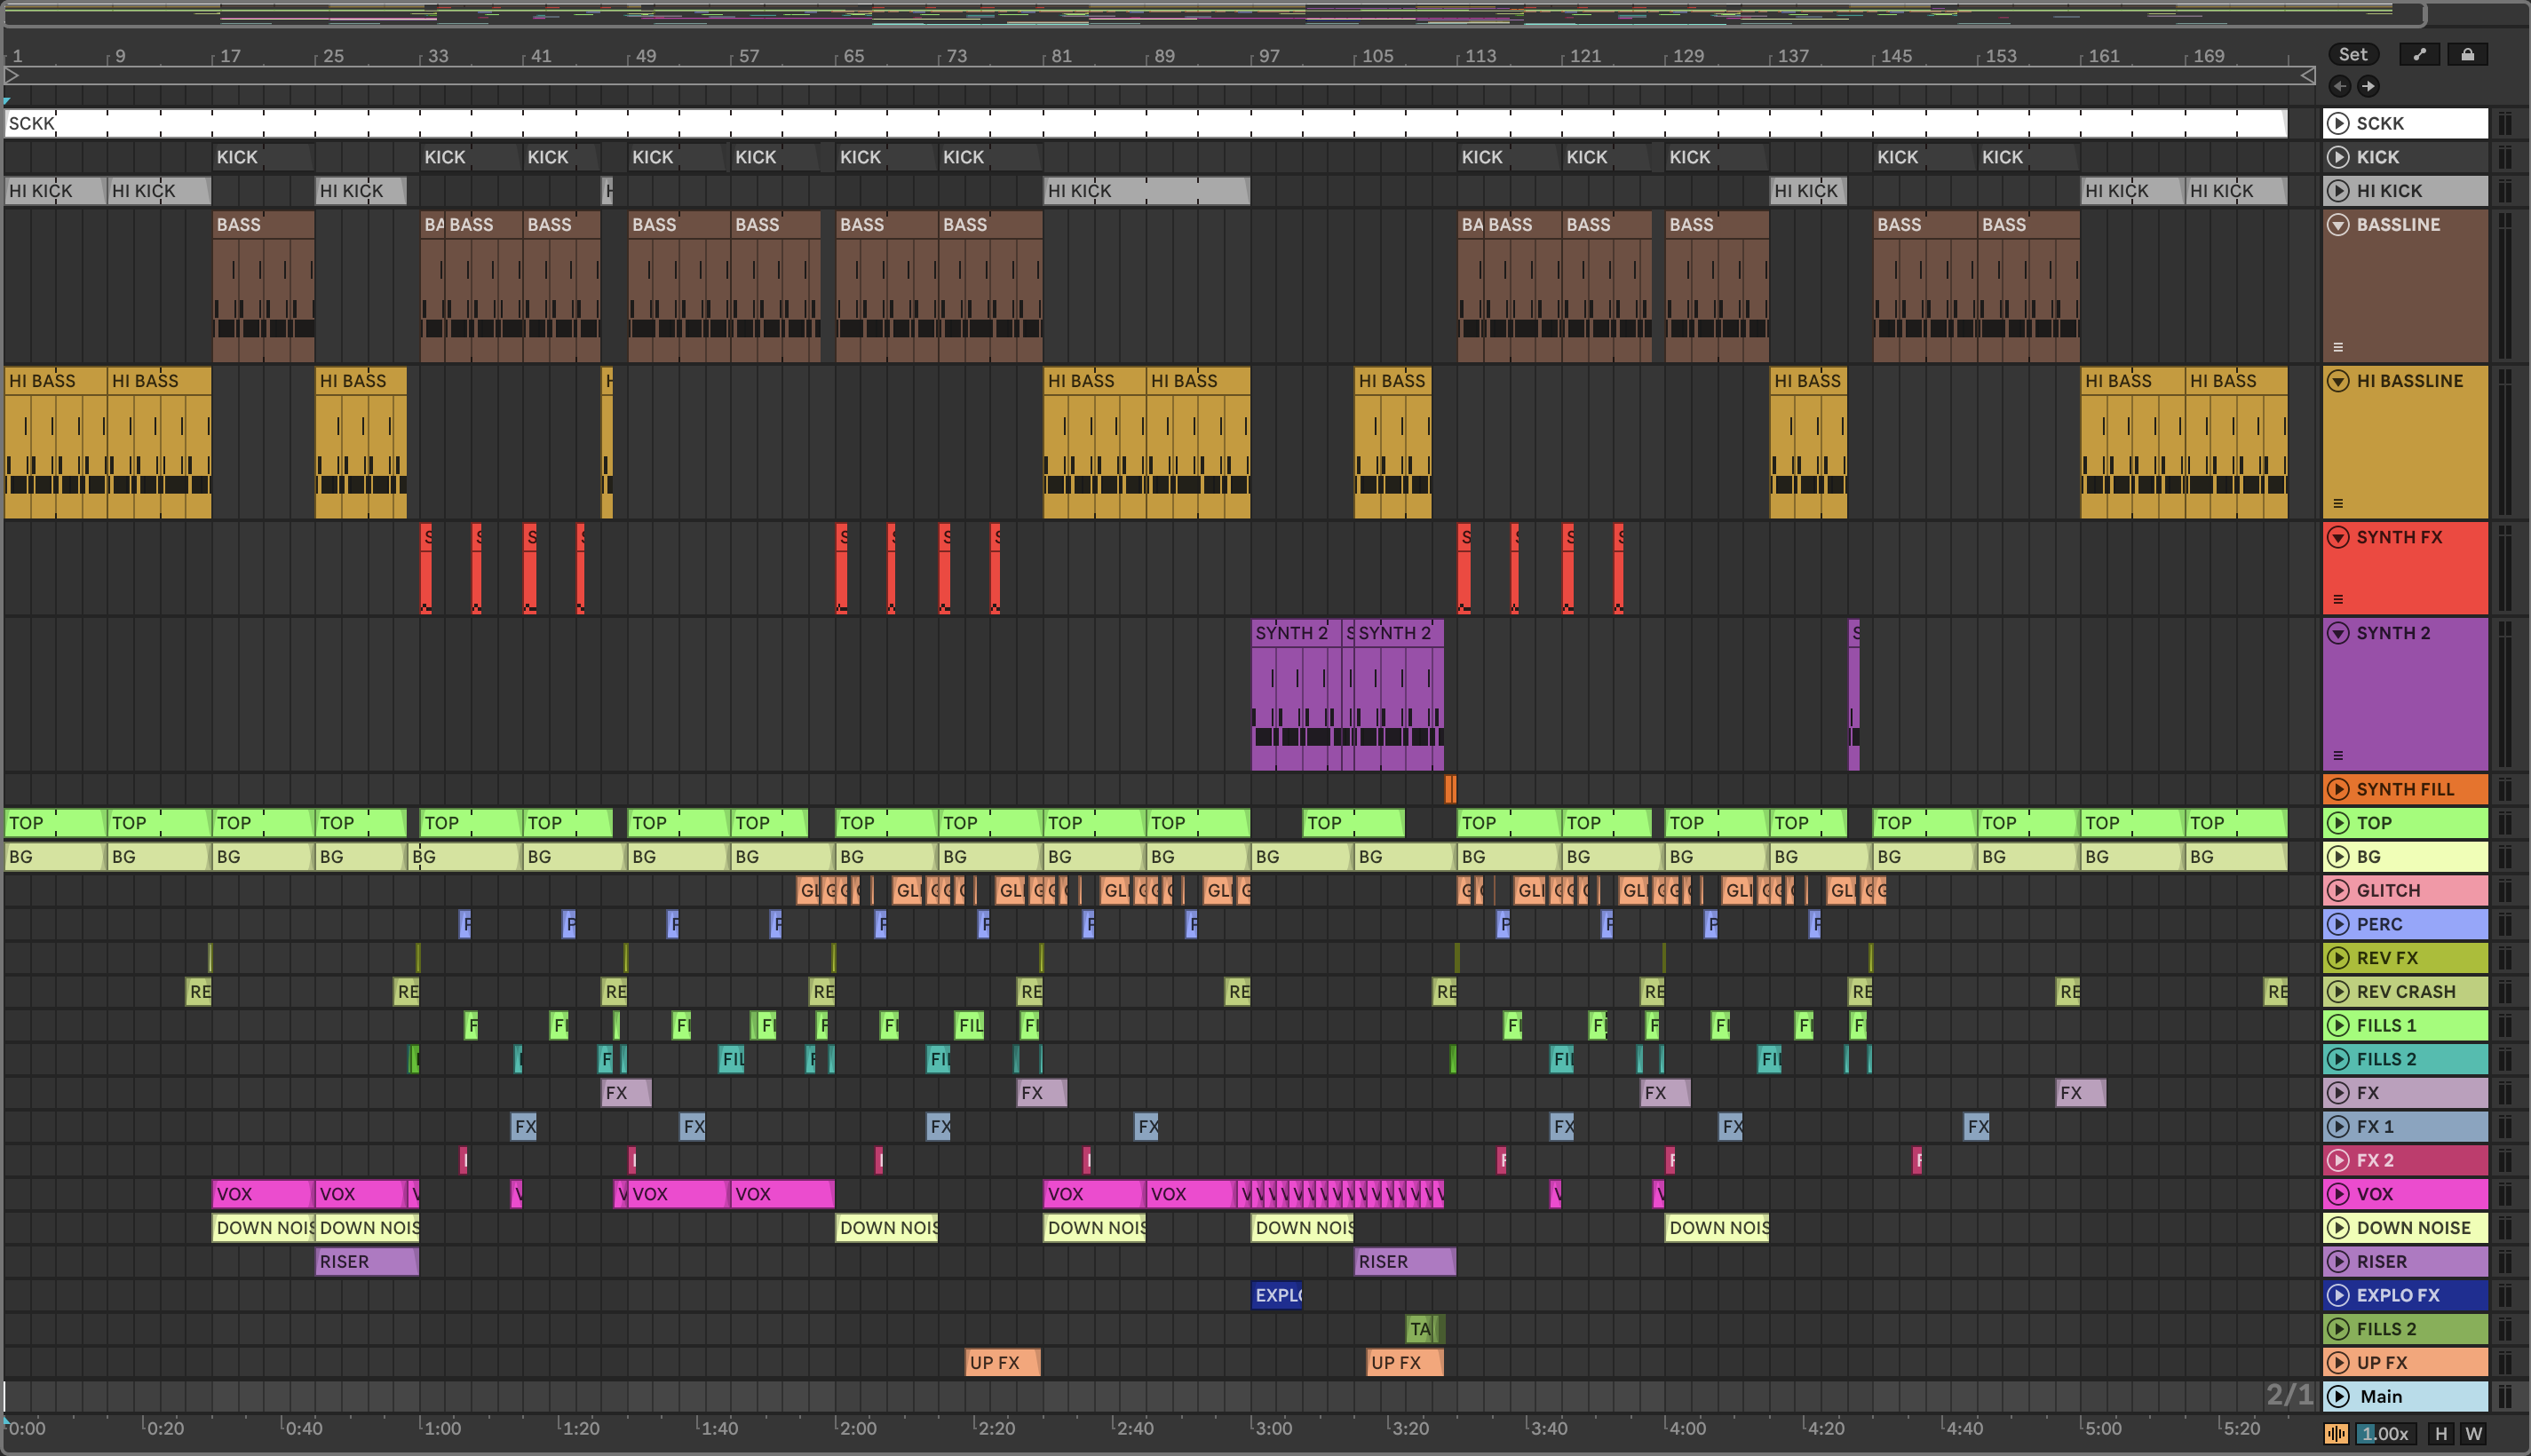Jump to next locator with right arrow
Image resolution: width=2531 pixels, height=1456 pixels.
point(2368,86)
